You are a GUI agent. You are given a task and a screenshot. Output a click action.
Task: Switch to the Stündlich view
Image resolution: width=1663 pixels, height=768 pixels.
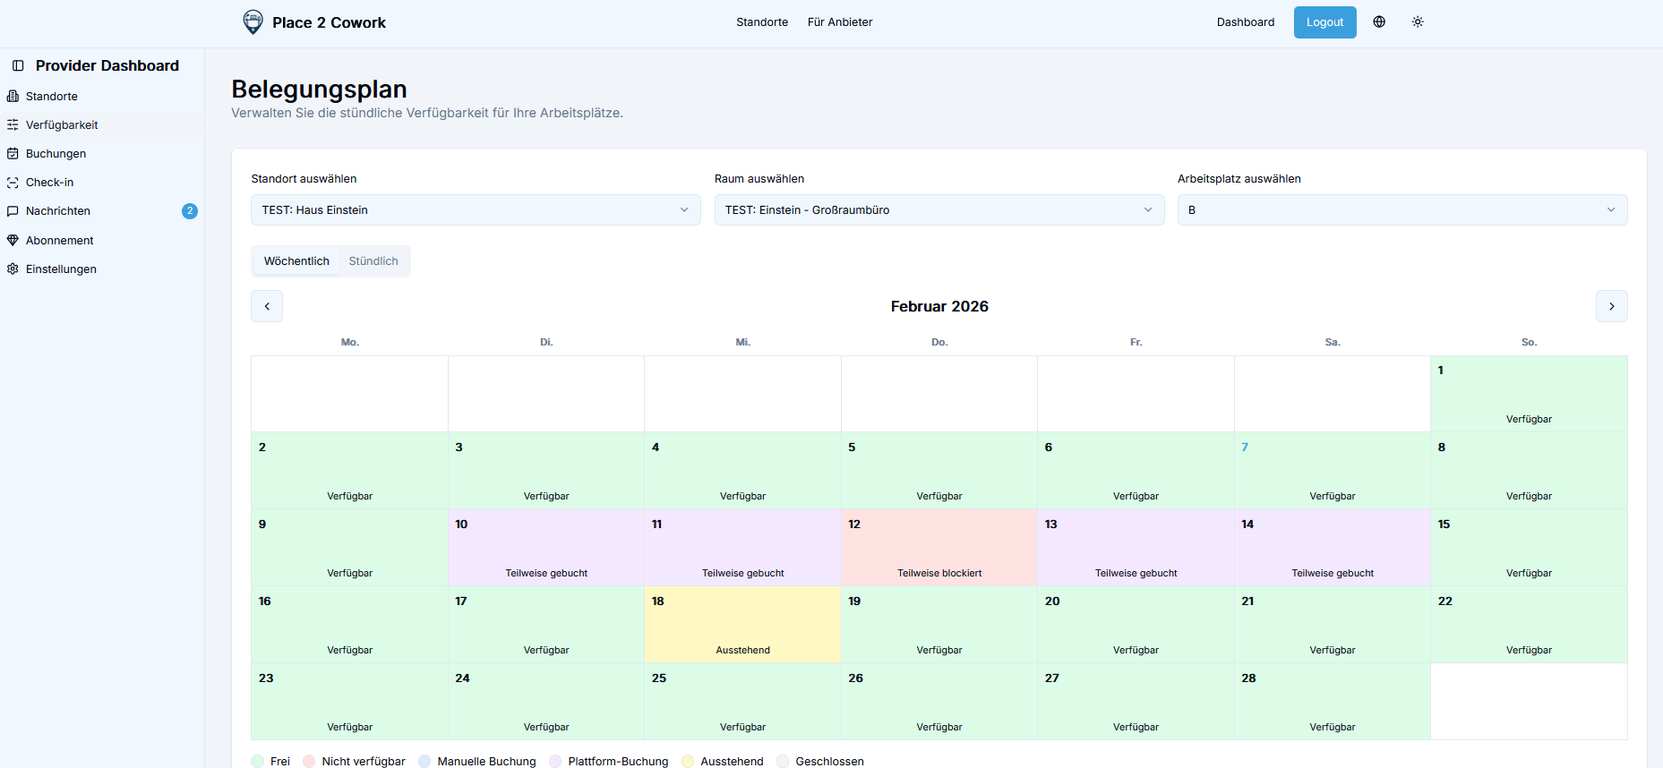(373, 261)
